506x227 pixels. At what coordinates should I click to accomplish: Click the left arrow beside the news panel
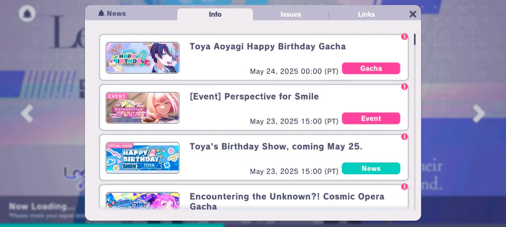tap(27, 114)
